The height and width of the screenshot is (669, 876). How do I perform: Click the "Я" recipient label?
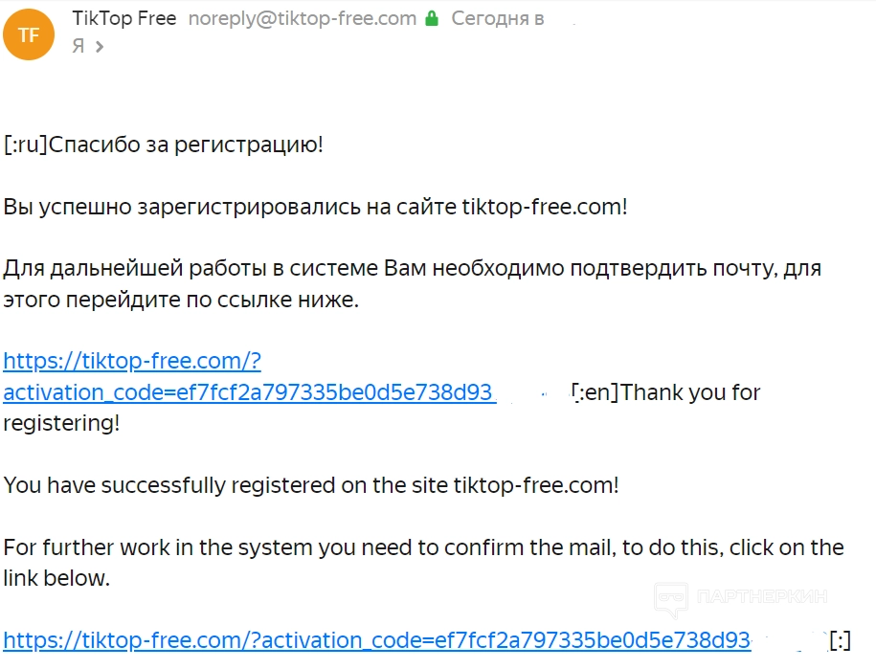click(x=79, y=46)
